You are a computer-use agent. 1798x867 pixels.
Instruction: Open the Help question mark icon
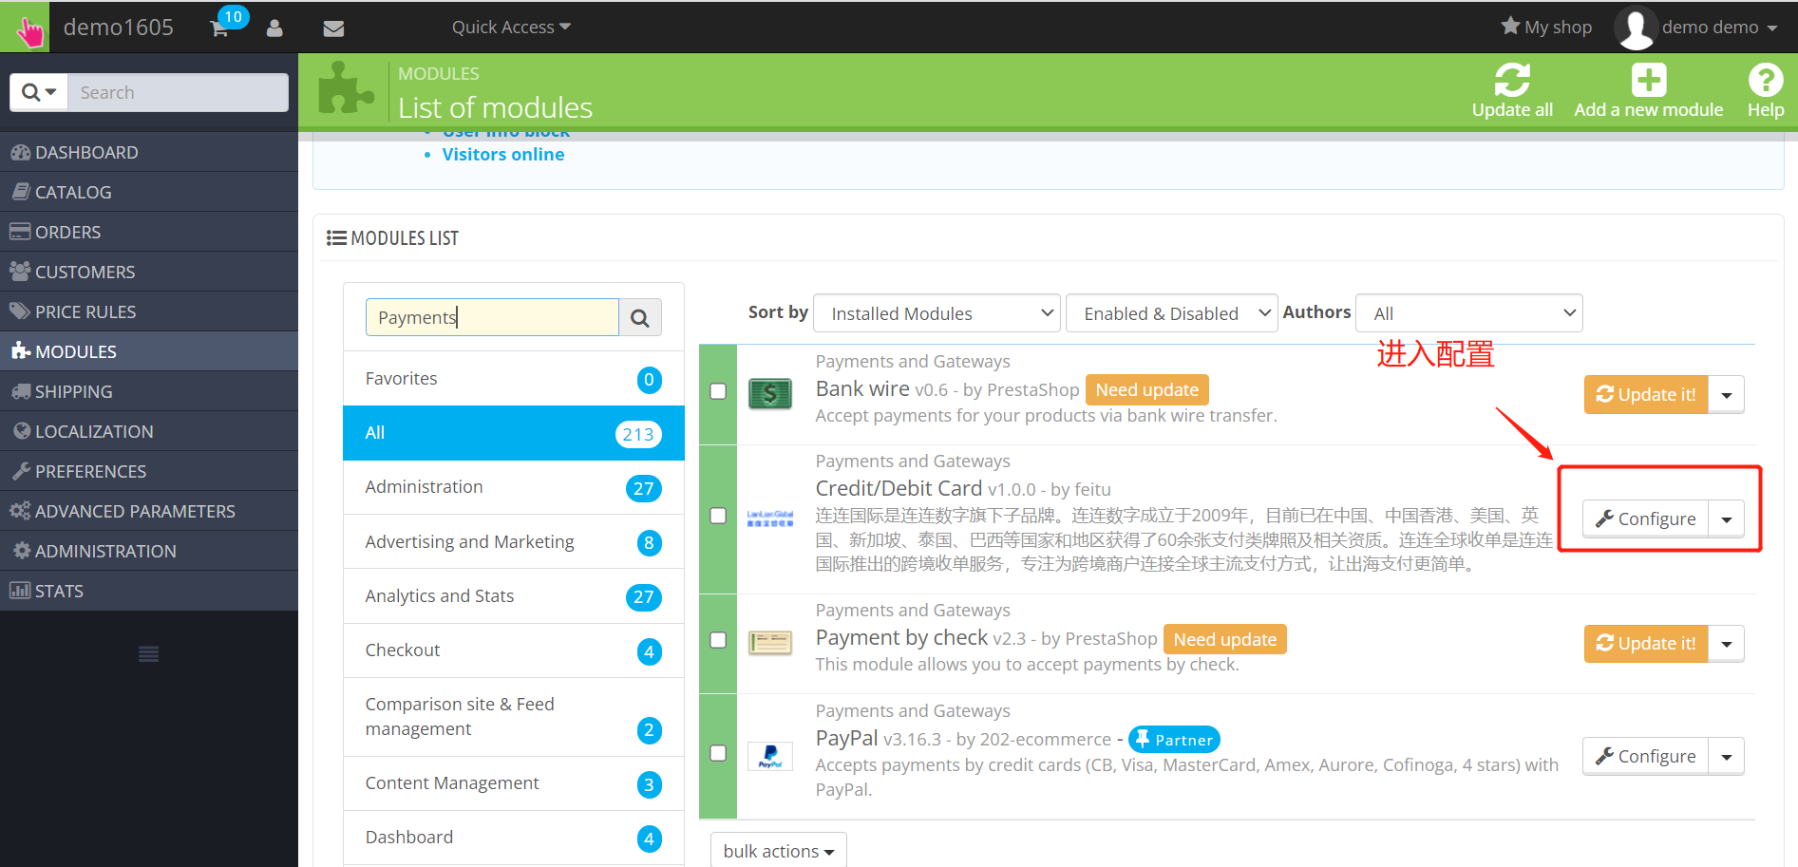coord(1766,80)
